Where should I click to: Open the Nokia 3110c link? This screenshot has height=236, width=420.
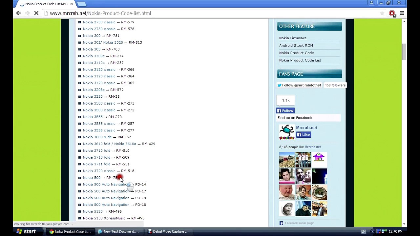[x=94, y=63]
